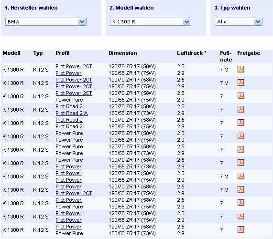Open PDF icon for Power Pure / Pilot Power 180/55 row
The image size is (273, 239).
click(241, 163)
